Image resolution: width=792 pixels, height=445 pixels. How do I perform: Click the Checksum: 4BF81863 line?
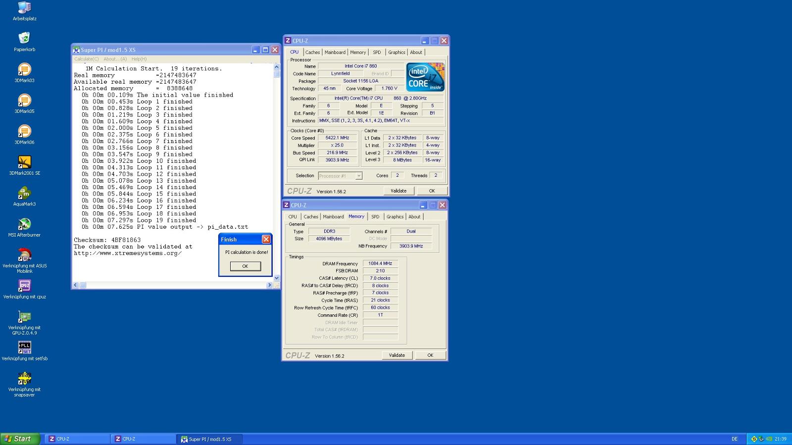[x=107, y=240]
